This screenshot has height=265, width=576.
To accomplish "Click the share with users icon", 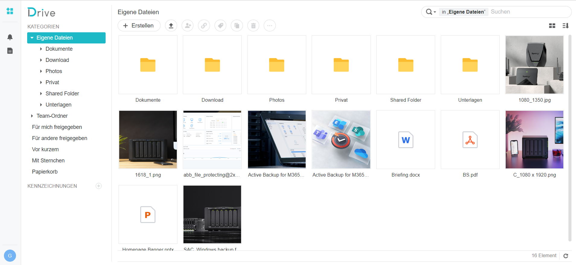I will (x=188, y=26).
